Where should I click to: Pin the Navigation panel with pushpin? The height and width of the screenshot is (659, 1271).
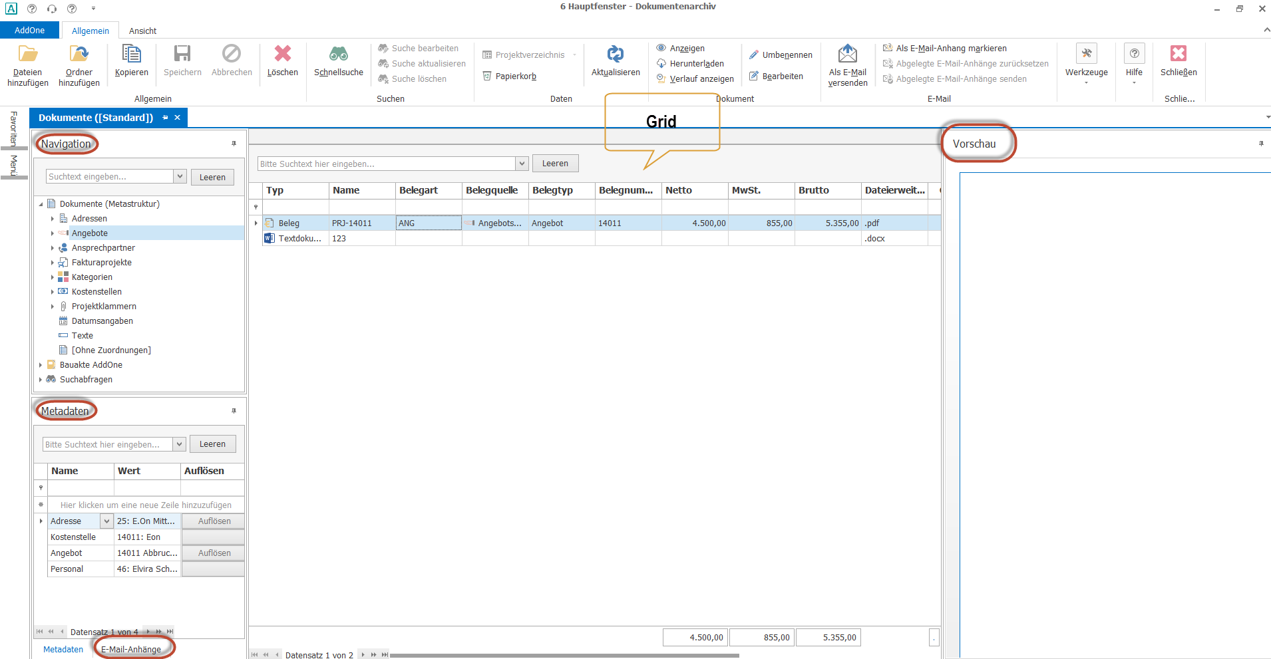coord(234,144)
